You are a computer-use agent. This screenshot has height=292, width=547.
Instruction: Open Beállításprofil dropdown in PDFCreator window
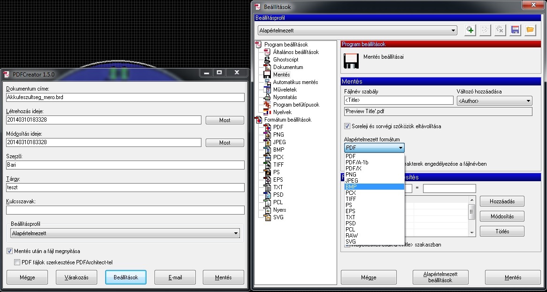(125, 233)
